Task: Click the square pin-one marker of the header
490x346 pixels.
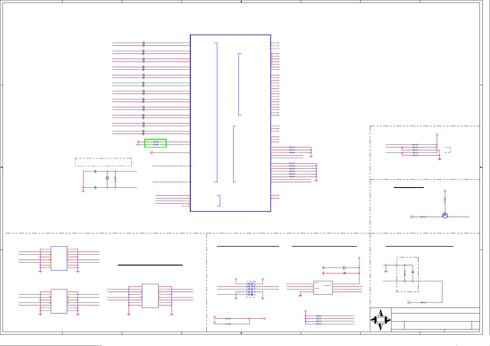Action: (x=249, y=284)
